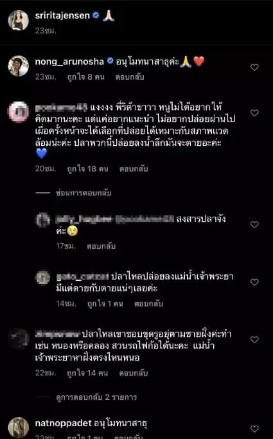Like natnoppadet's comment with the heart
The image size is (273, 439).
tap(254, 429)
